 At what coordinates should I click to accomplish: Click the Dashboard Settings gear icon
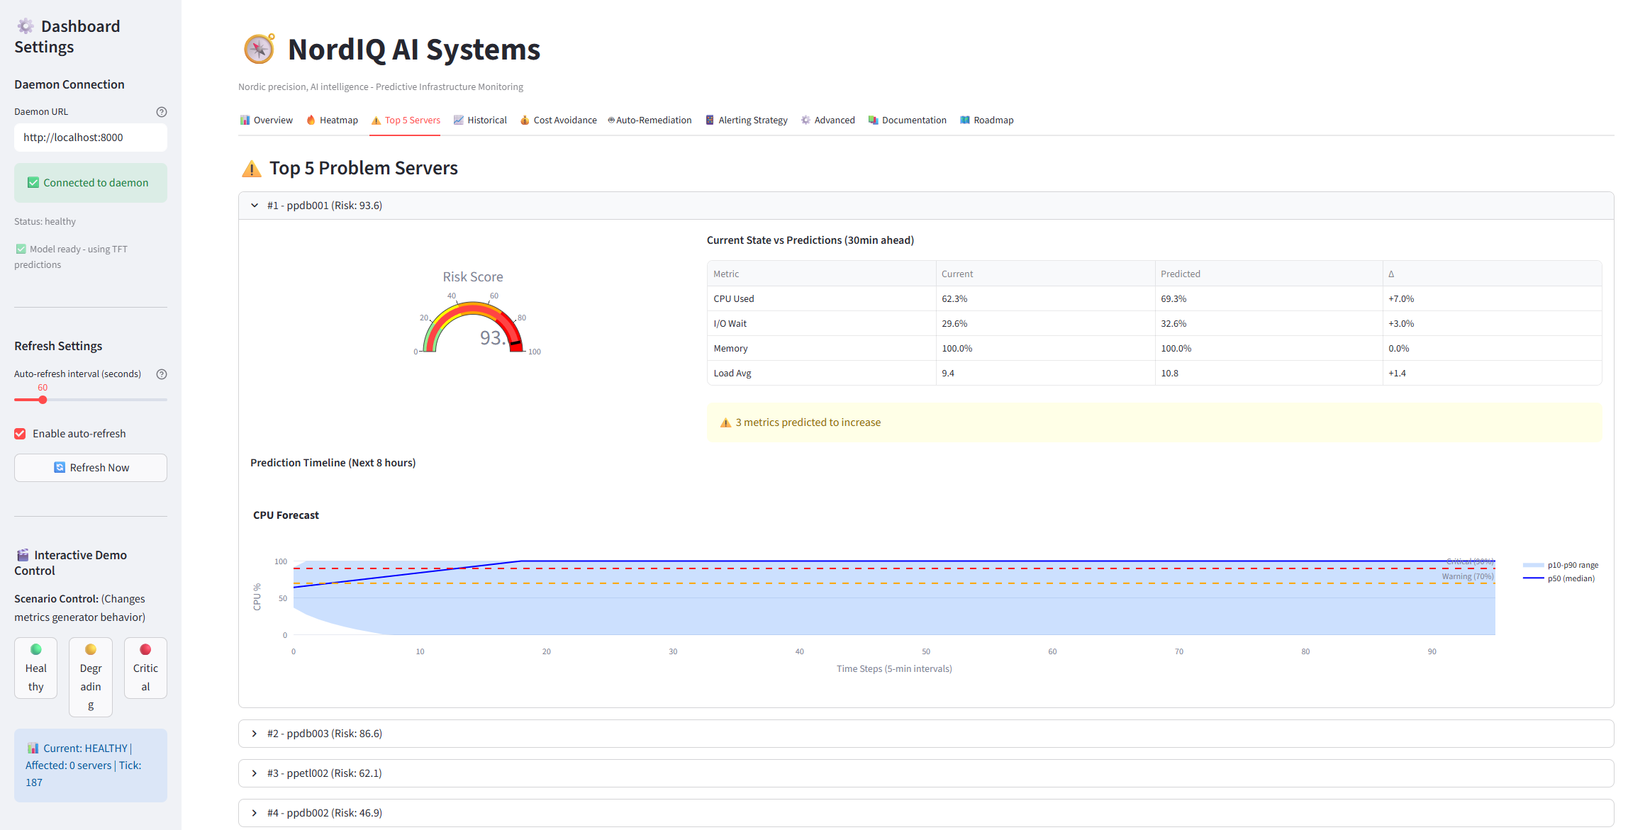26,26
